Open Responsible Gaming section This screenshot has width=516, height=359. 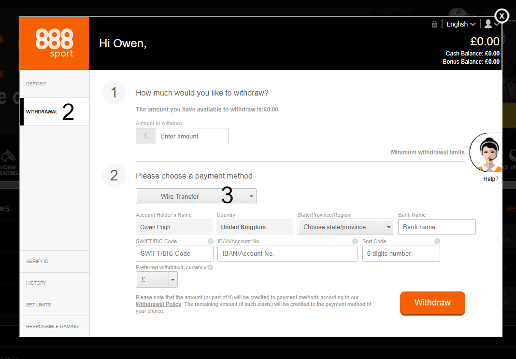55,326
